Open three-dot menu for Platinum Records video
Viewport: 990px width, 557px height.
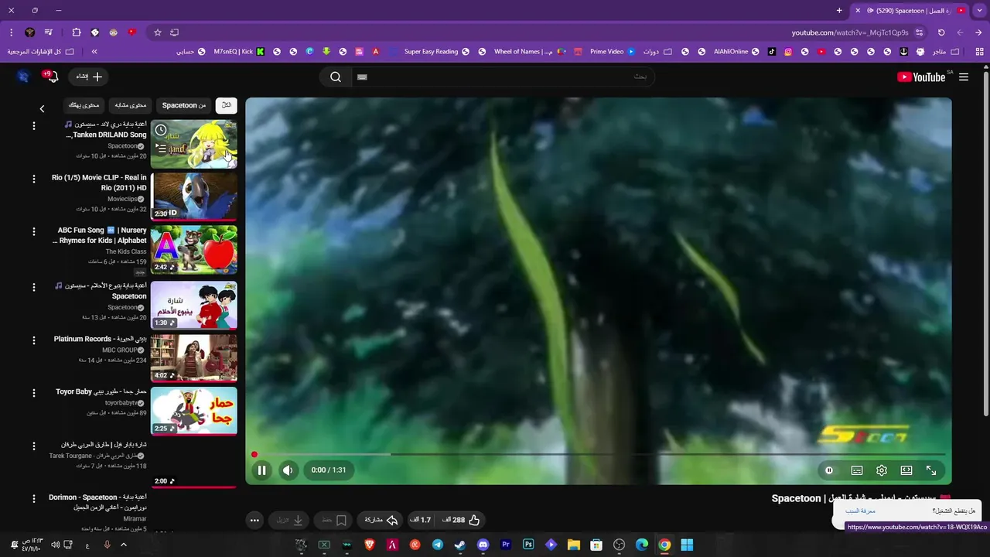(x=33, y=340)
